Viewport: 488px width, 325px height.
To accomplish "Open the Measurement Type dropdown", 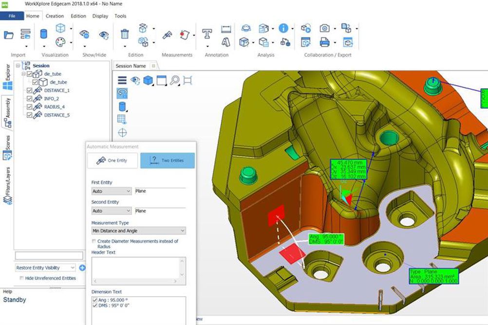I will coord(138,231).
